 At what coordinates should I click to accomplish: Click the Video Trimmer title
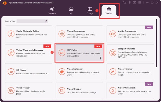click(x=125, y=69)
